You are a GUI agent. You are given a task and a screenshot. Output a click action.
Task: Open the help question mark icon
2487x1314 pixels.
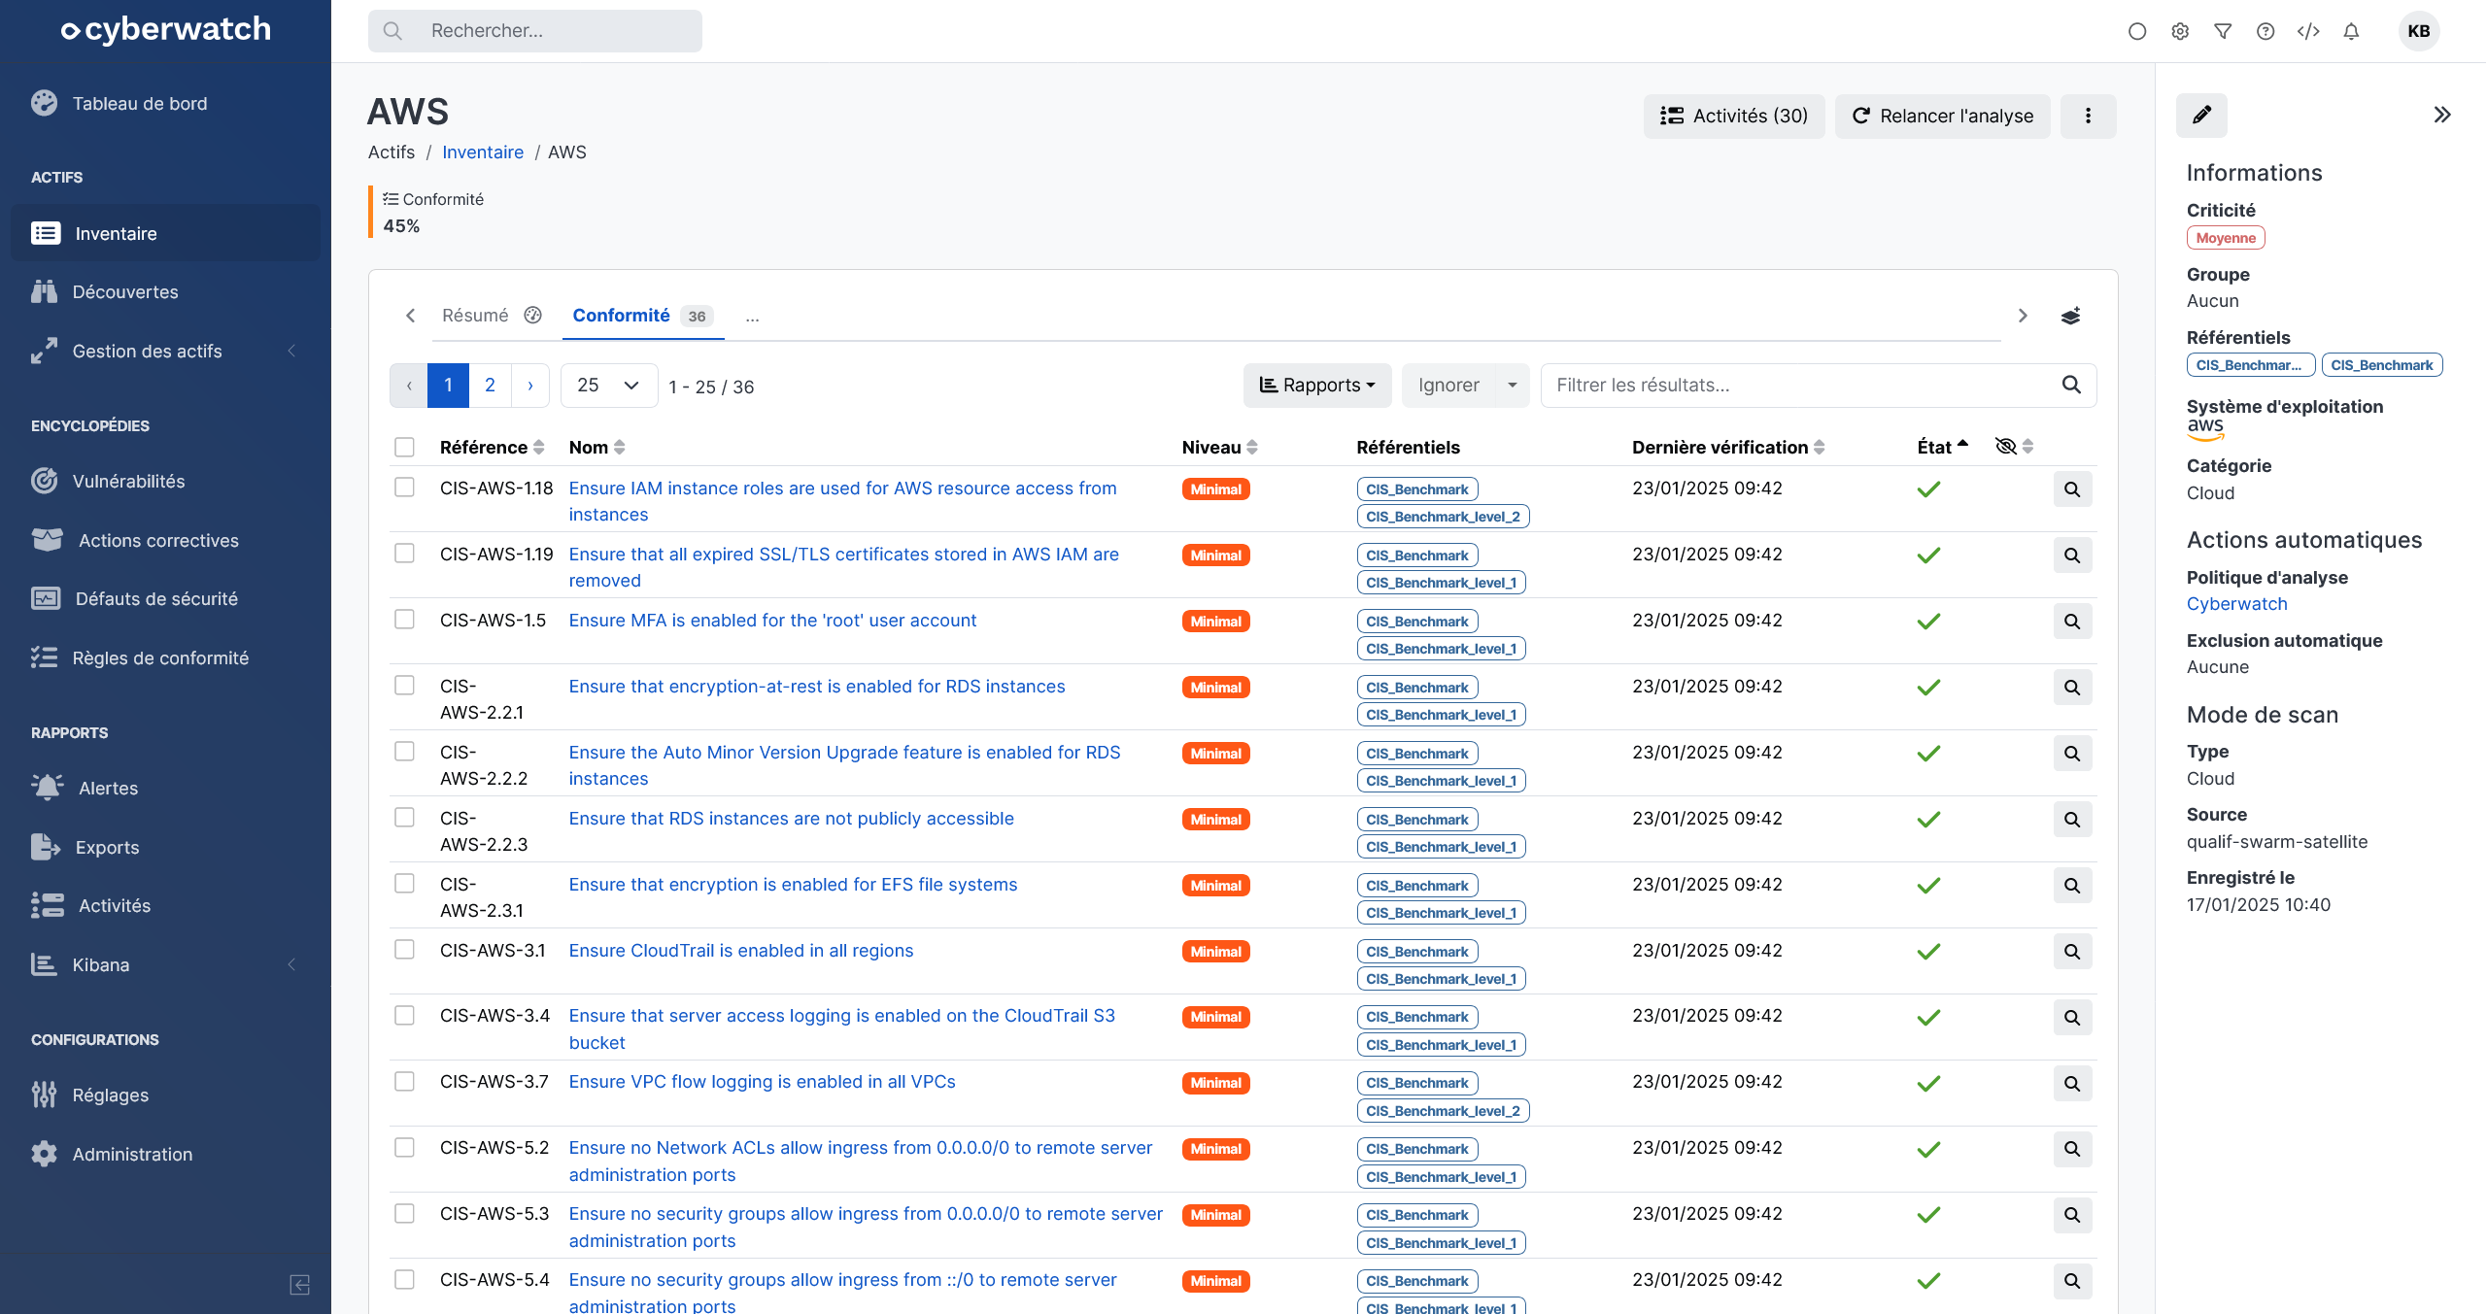click(x=2266, y=31)
